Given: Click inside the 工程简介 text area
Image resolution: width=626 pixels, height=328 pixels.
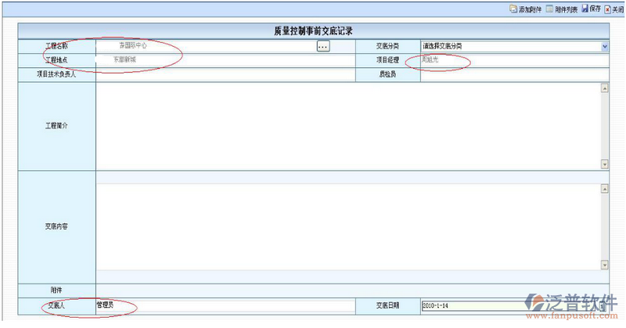Looking at the screenshot, I should [x=348, y=126].
